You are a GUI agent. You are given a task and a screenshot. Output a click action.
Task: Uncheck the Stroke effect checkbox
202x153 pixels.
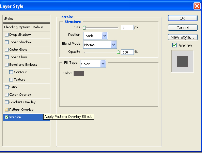click(6, 117)
